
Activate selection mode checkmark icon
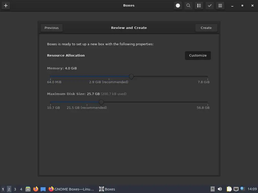click(x=210, y=6)
